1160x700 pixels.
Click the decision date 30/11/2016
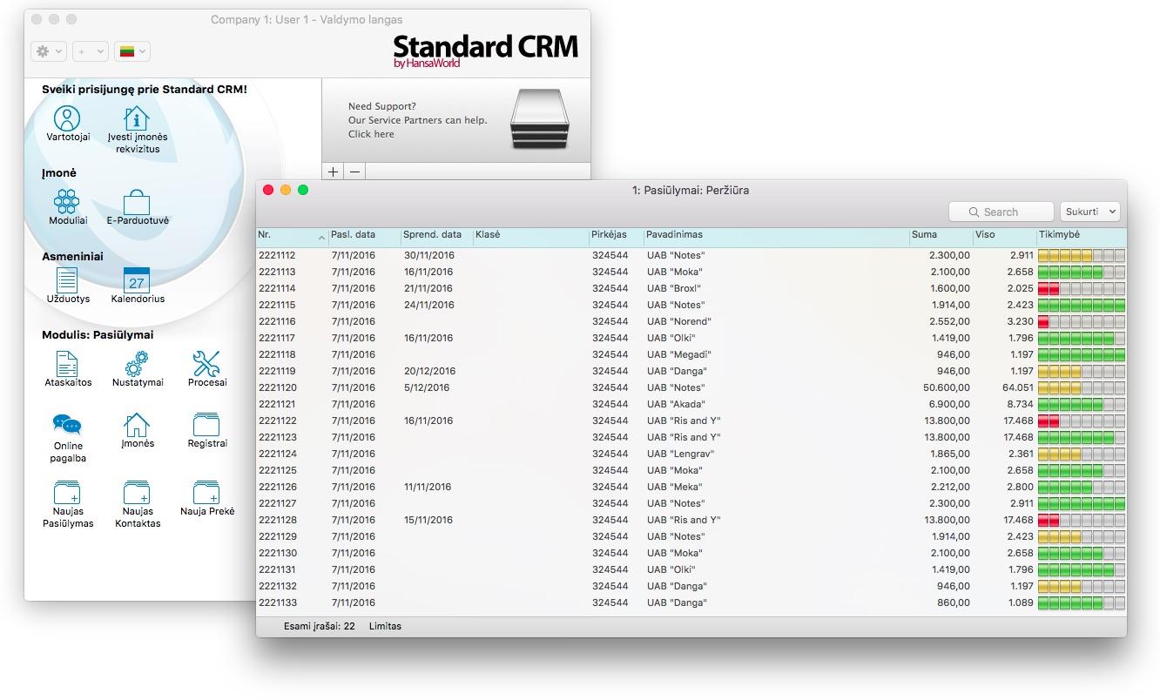[429, 255]
